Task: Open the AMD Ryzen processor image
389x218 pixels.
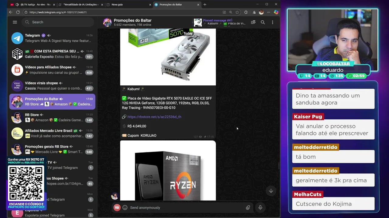Action: 168,170
